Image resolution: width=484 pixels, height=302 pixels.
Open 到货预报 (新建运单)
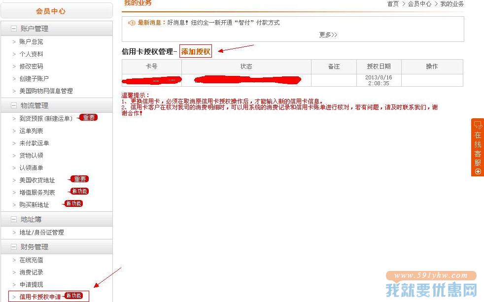pos(46,118)
